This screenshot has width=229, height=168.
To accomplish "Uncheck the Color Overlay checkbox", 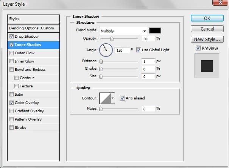I will (11, 102).
